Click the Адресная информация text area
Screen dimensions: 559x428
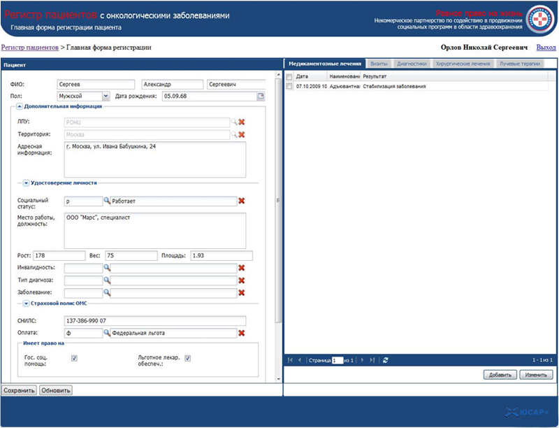click(x=155, y=159)
